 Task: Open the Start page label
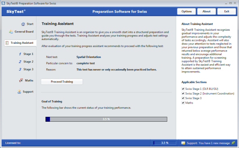30,24
